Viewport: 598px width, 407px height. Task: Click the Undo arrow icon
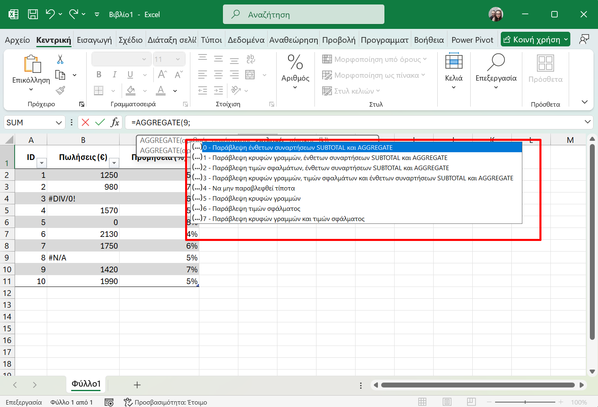point(50,14)
